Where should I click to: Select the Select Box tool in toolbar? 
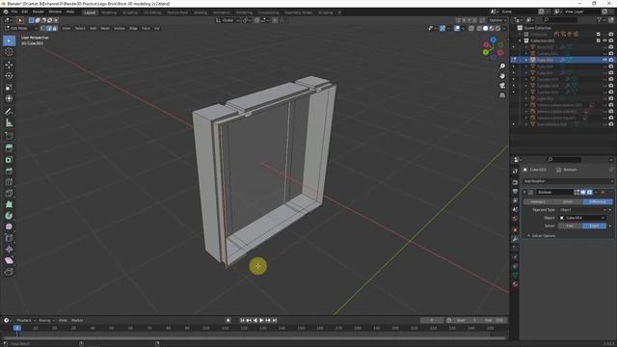coord(9,40)
